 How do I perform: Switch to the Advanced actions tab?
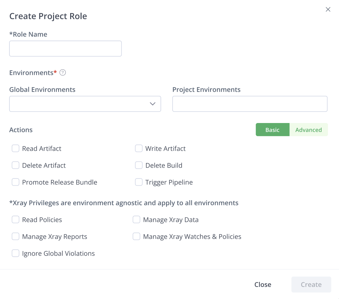308,130
